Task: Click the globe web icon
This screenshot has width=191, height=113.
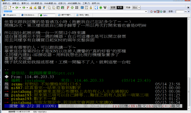Action: click(x=161, y=12)
